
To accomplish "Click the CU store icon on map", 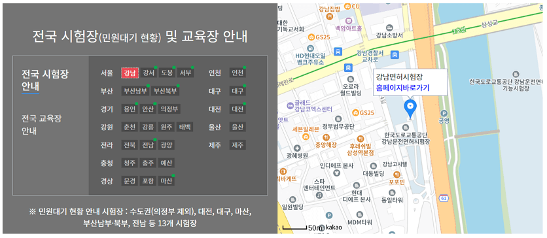I will (347, 6).
